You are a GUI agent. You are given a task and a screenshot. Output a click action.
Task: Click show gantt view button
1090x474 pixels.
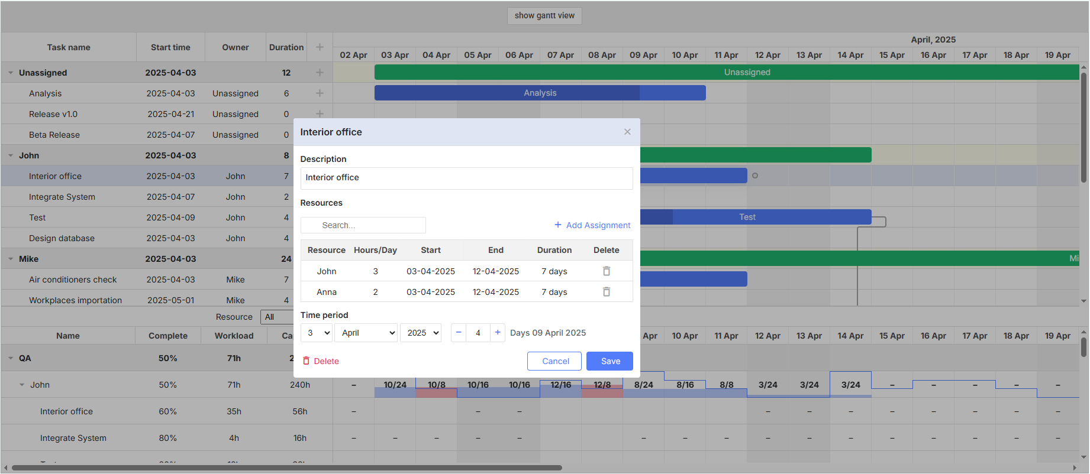pyautogui.click(x=544, y=16)
